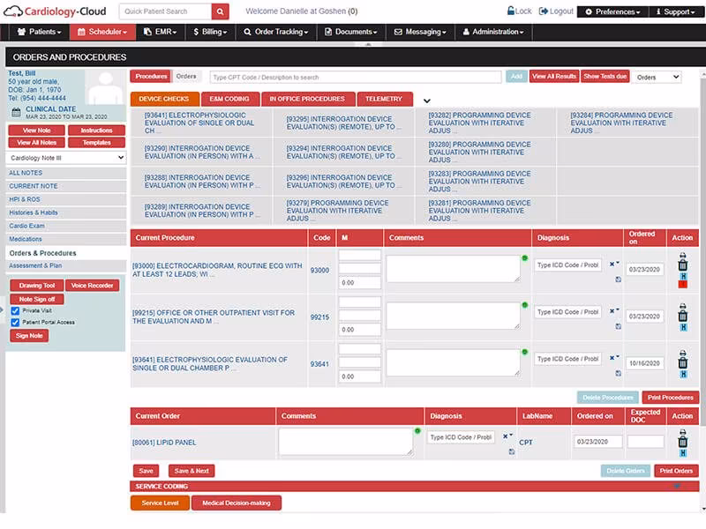Click the Logout link

coord(556,11)
